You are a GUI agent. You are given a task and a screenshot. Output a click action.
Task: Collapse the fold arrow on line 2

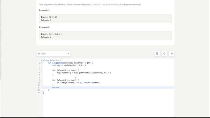tap(41, 63)
